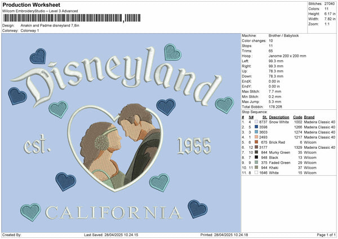The image size is (338, 239).
Task: Click the 'Snow White' description text
Action: [279, 122]
